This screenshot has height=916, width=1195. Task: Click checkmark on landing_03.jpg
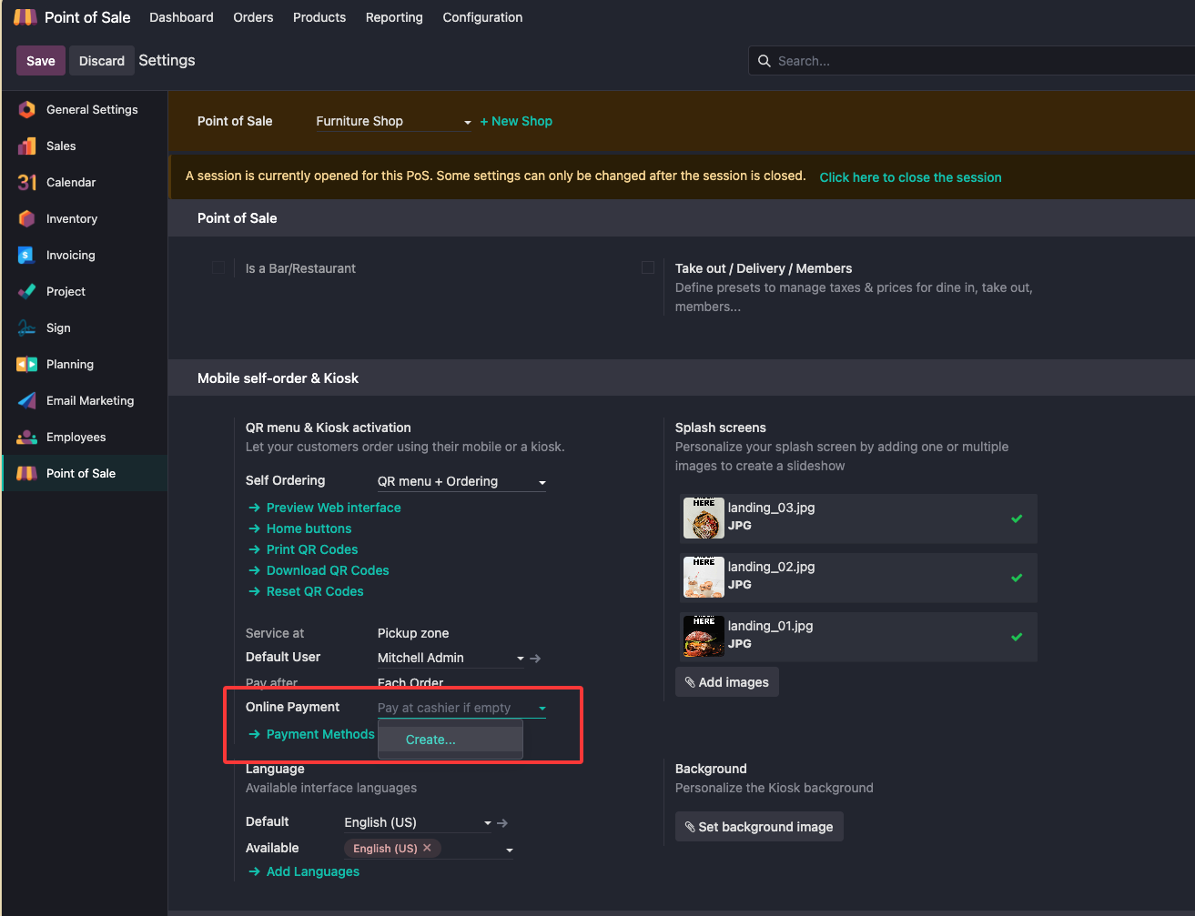click(x=1017, y=518)
